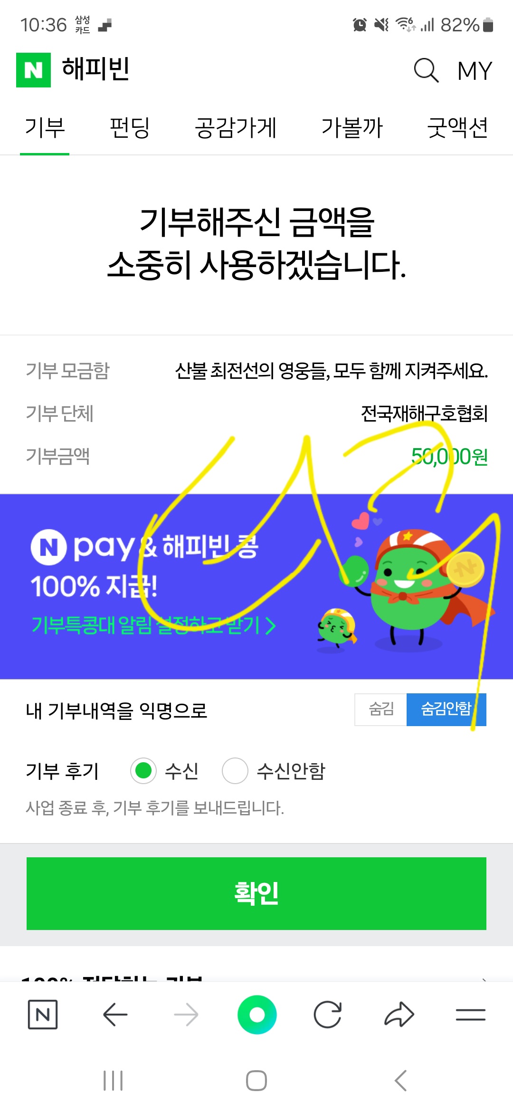Go back using browser back arrow
513x1112 pixels.
(x=115, y=1015)
